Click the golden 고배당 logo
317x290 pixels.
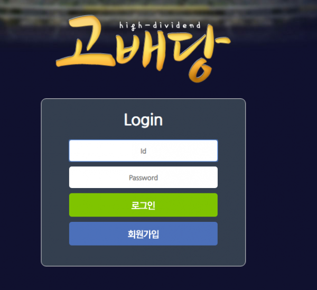(143, 49)
